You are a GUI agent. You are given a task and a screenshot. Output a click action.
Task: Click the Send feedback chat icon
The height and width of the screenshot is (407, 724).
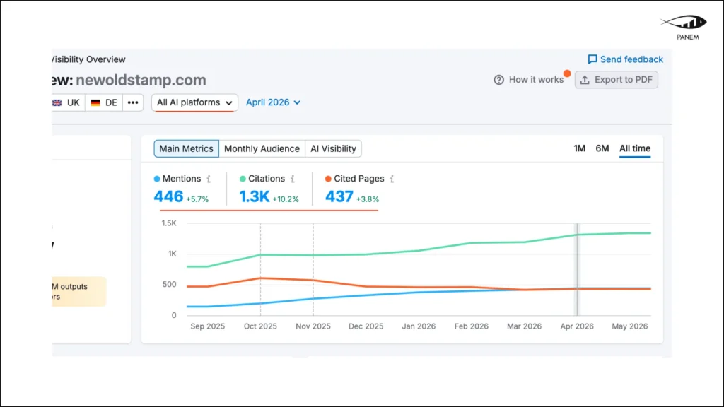pyautogui.click(x=592, y=59)
